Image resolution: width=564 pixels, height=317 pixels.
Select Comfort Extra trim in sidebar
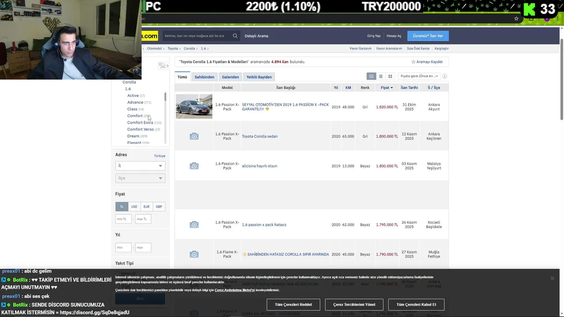coord(140,122)
